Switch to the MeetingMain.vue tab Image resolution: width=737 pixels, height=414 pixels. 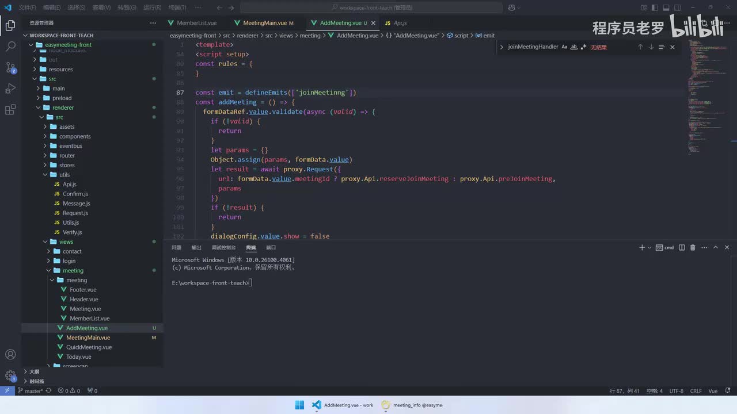pos(264,23)
